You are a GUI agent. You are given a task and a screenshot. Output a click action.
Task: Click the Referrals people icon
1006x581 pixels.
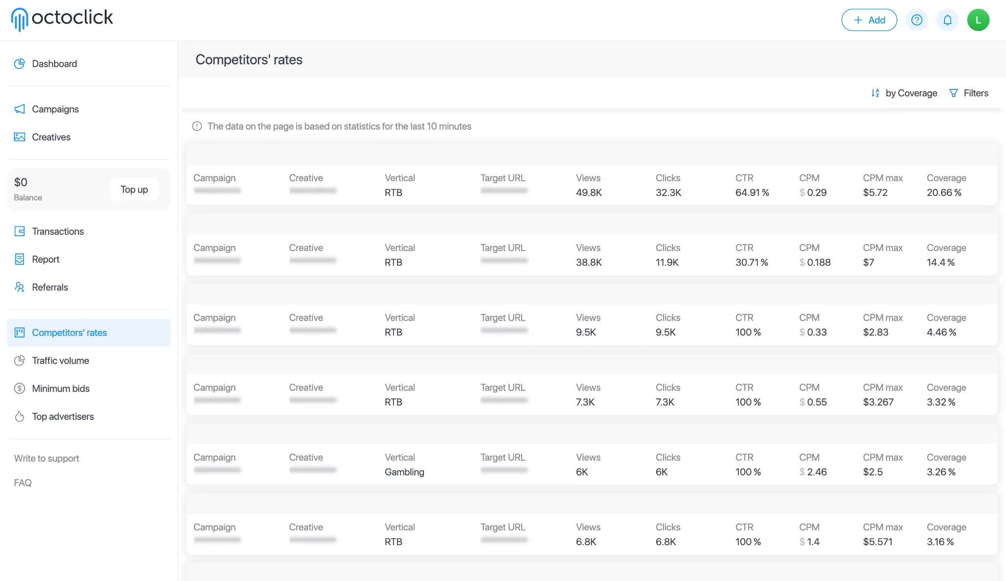pyautogui.click(x=20, y=287)
